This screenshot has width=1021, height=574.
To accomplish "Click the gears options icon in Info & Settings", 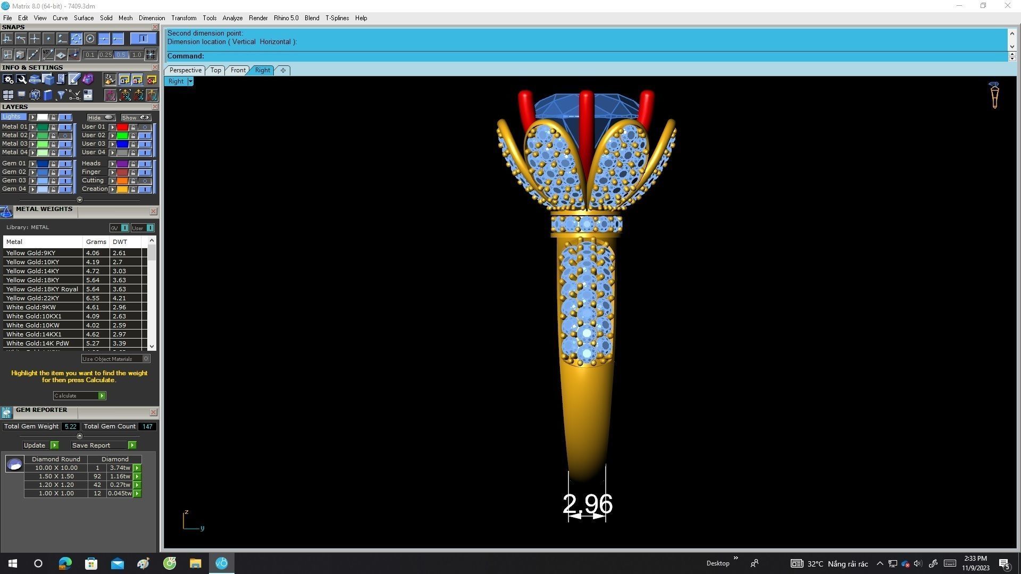I will [x=8, y=79].
